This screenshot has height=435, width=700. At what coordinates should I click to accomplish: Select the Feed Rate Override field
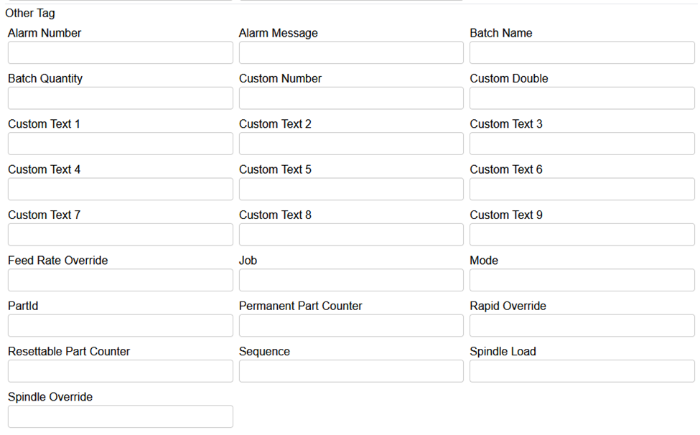pos(120,280)
